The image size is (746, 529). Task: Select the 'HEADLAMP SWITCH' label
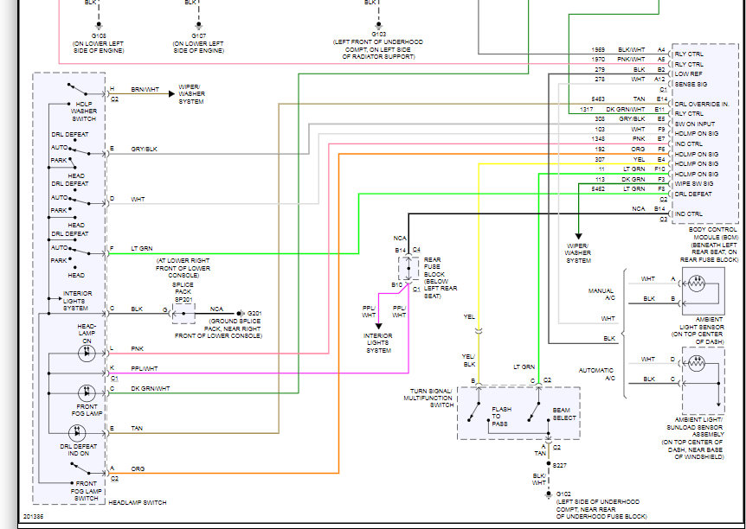[x=138, y=503]
